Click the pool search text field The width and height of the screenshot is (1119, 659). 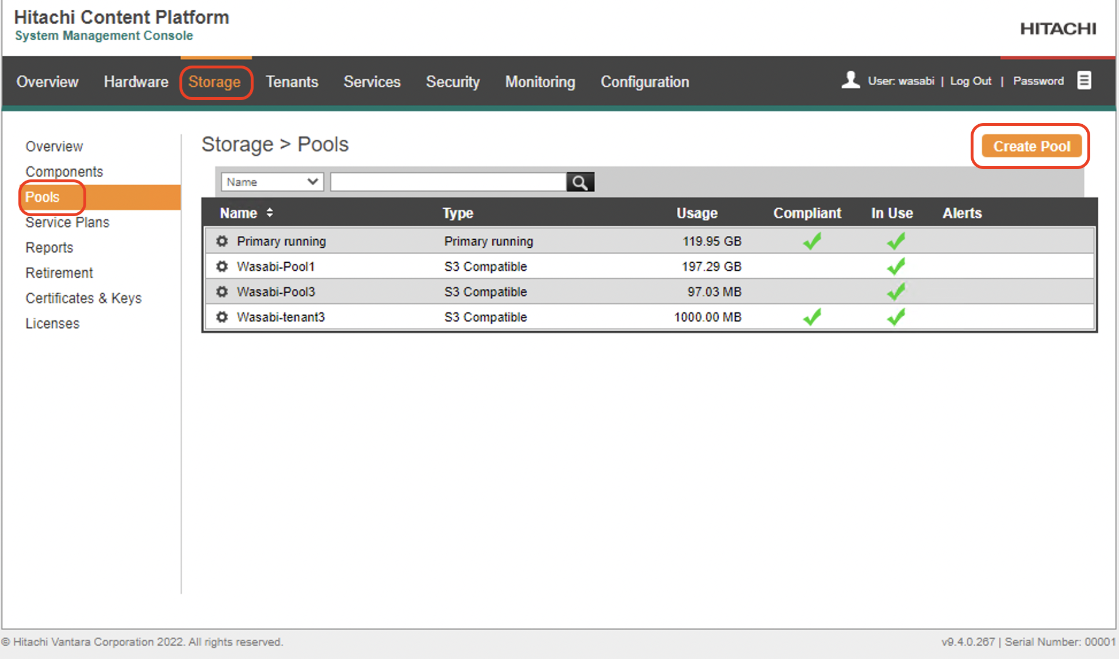[449, 182]
